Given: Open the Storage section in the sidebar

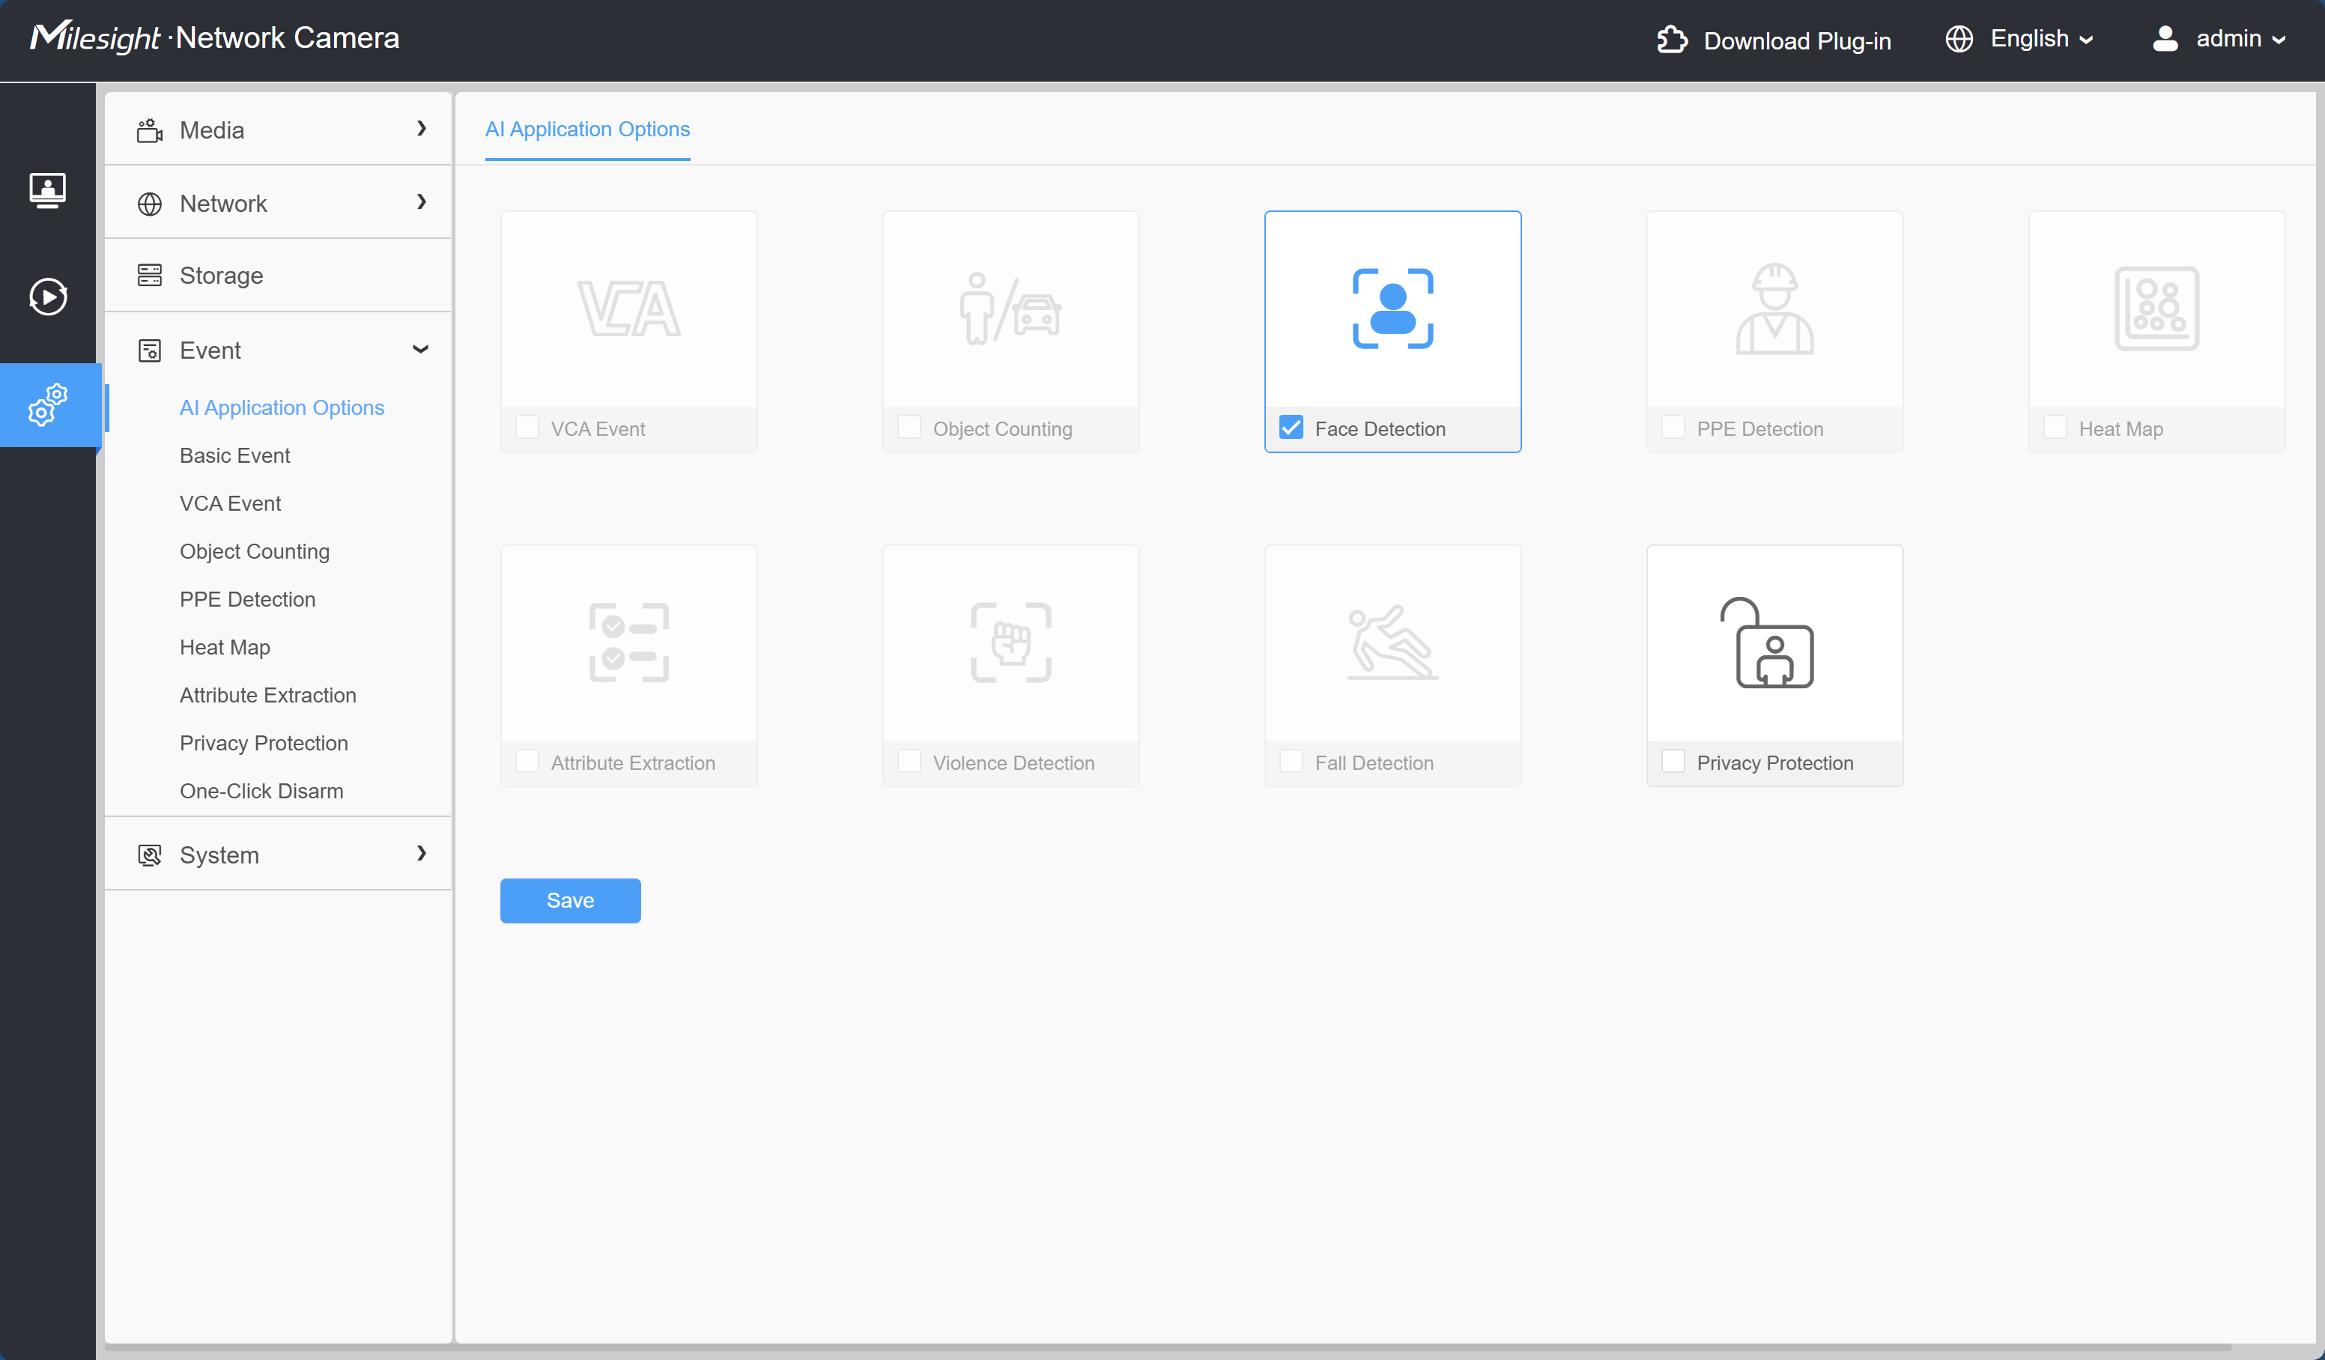Looking at the screenshot, I should [x=278, y=276].
